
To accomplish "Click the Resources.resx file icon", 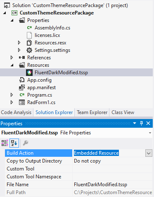I will coord(29,43).
